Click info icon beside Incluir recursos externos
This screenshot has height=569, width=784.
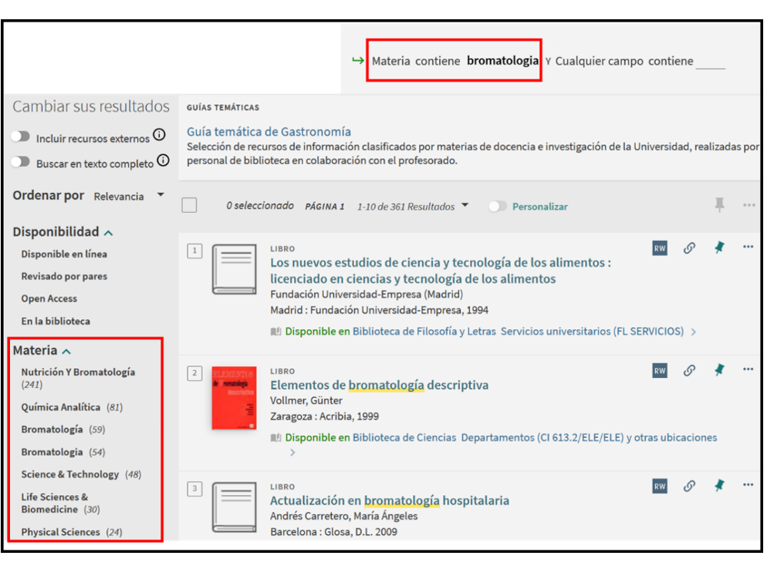point(159,135)
